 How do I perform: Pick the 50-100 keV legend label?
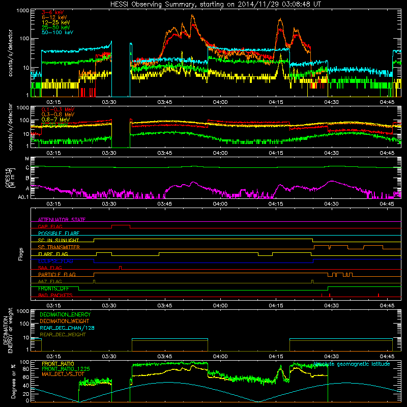coord(57,33)
